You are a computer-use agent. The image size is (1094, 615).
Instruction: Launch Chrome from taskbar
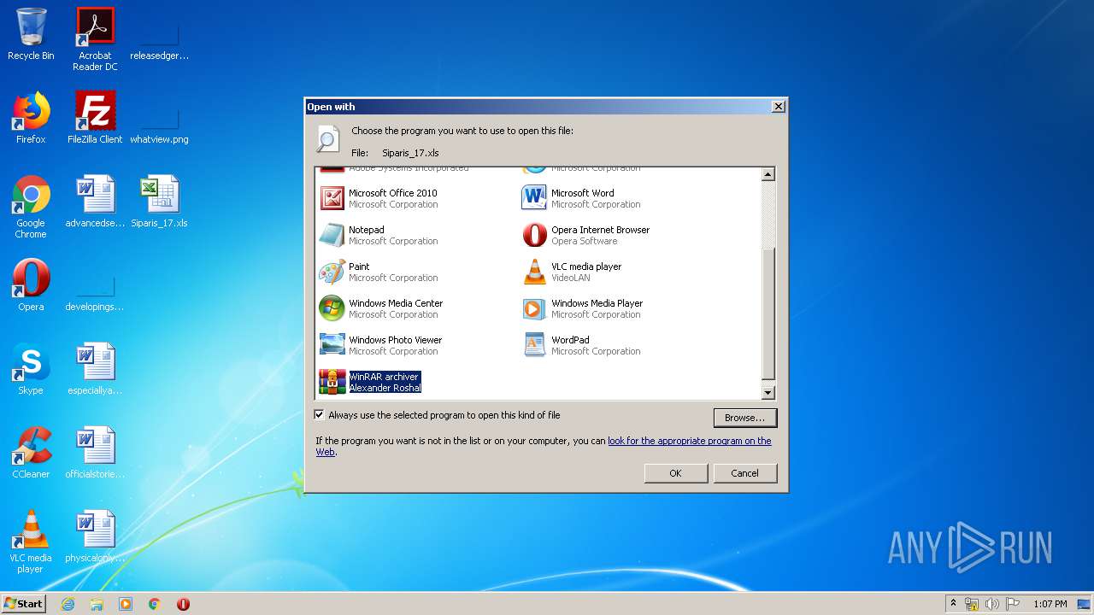[x=155, y=604]
